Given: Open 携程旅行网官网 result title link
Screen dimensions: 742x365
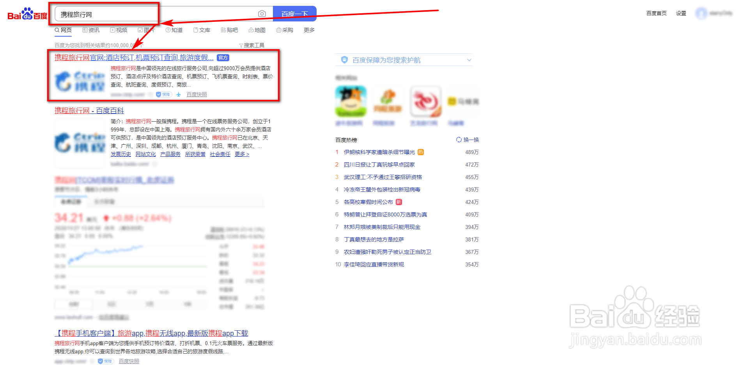Looking at the screenshot, I should coord(134,58).
